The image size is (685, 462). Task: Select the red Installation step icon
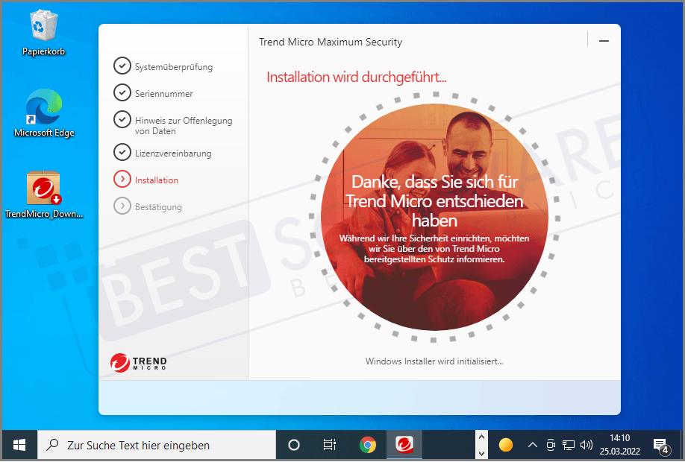(x=123, y=179)
